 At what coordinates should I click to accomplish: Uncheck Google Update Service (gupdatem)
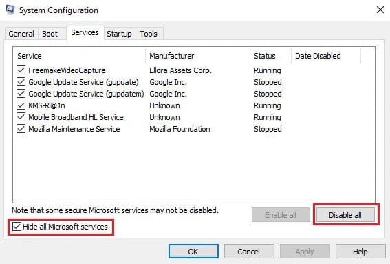click(21, 94)
